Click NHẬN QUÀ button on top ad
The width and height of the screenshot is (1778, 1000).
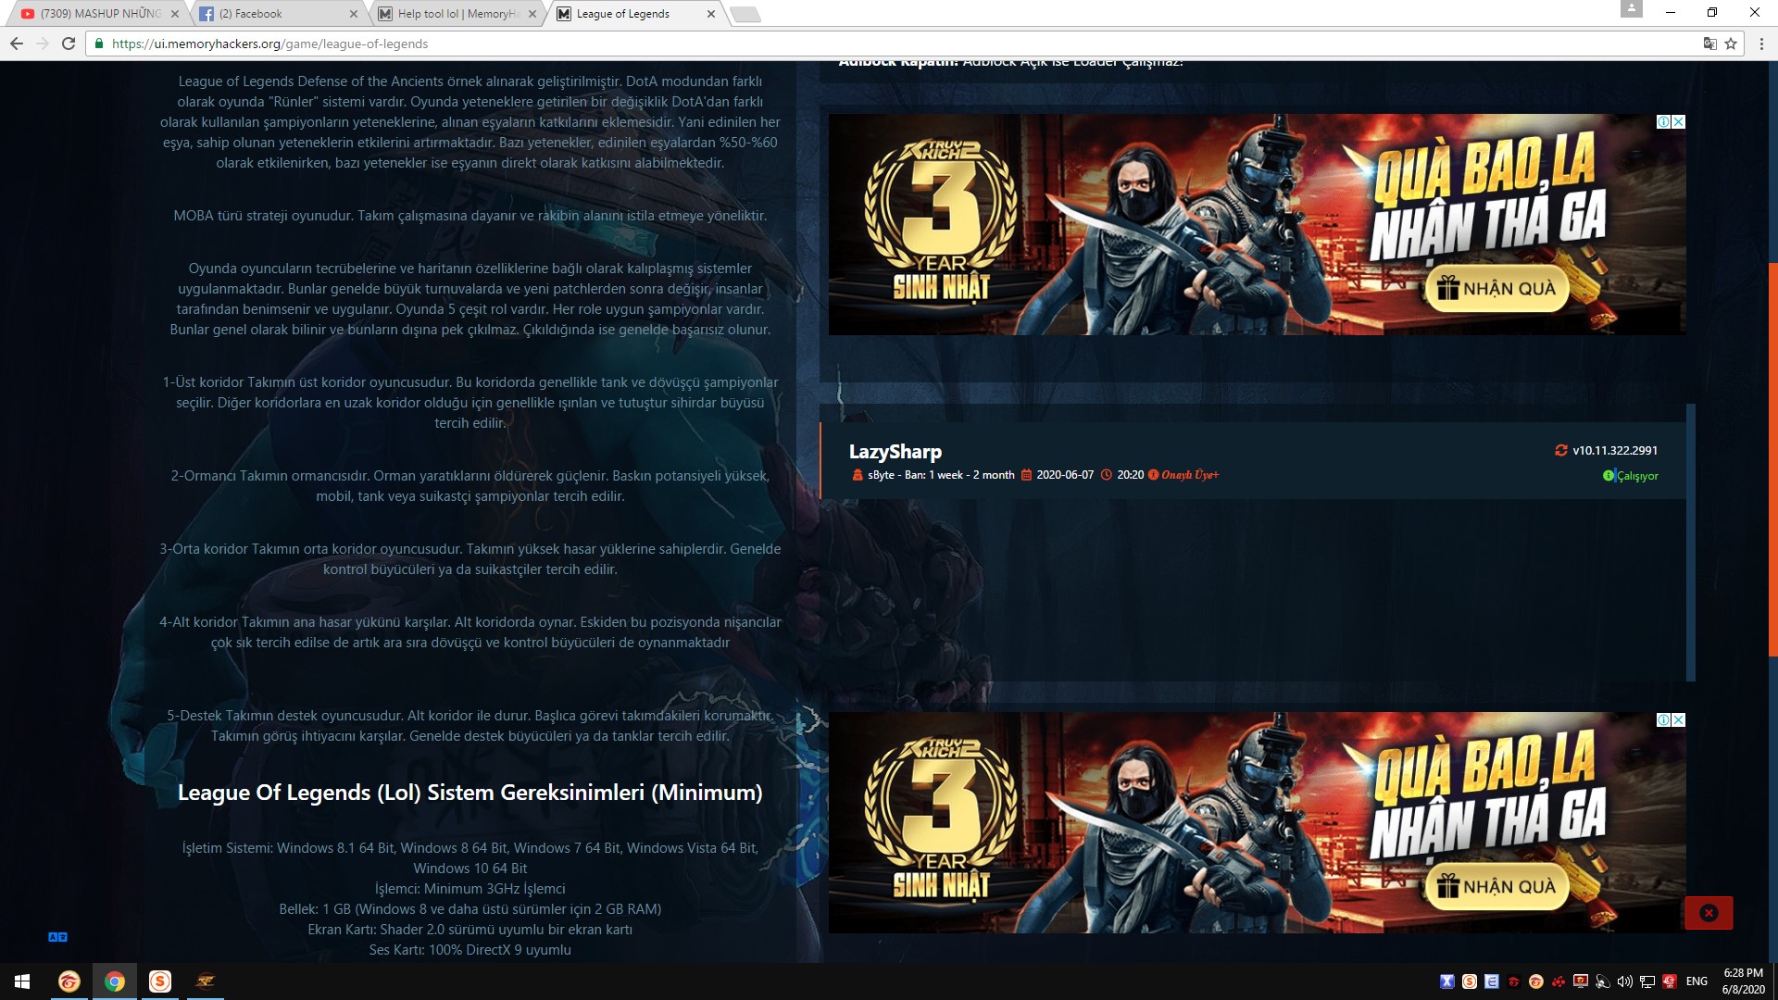pyautogui.click(x=1497, y=289)
